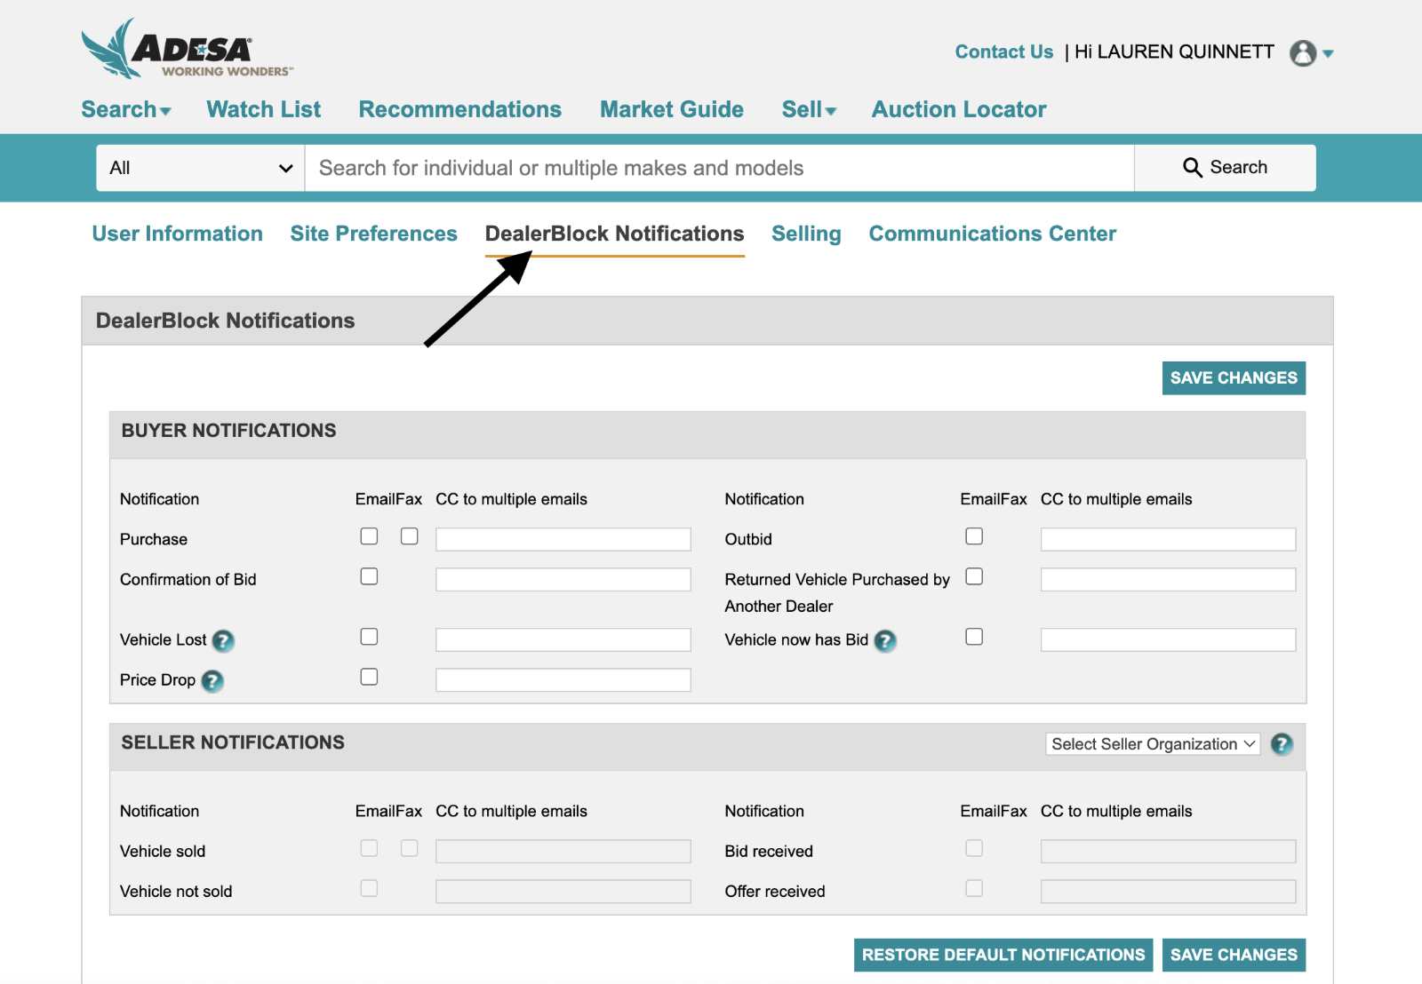Viewport: 1422px width, 984px height.
Task: Click RESTORE DEFAULT NOTIFICATIONS
Action: coord(1003,956)
